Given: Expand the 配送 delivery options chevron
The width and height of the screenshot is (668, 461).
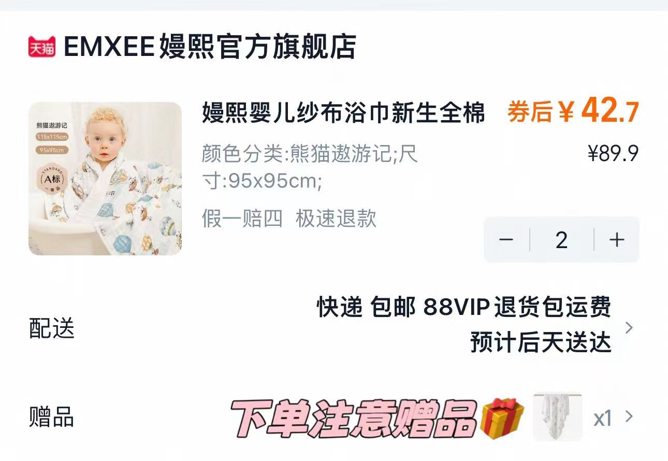Looking at the screenshot, I should [629, 328].
